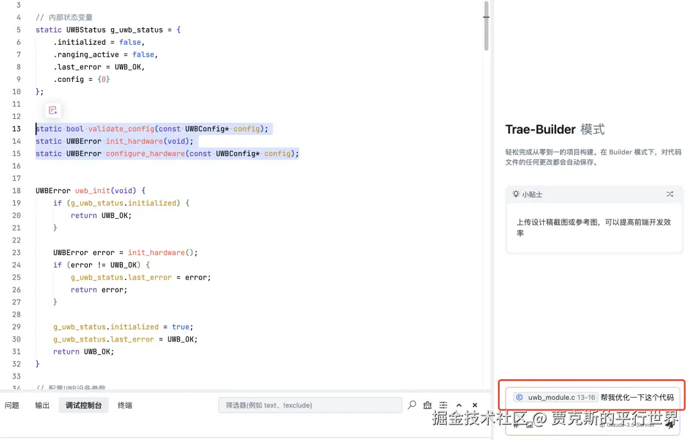692x440 pixels.
Task: Click the uwb_module.c 13-16 context chip
Action: (555, 397)
